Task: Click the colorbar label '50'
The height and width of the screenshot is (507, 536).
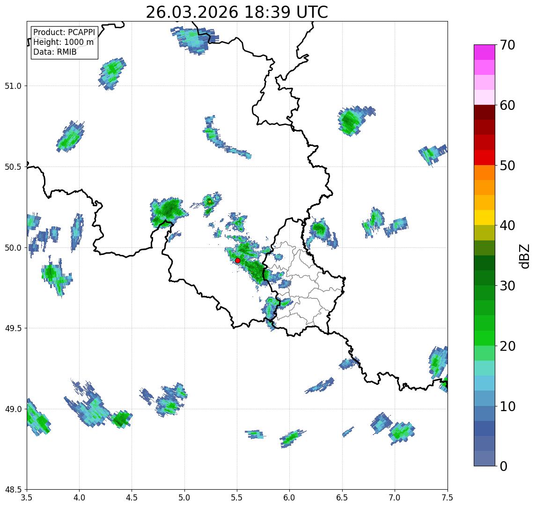Action: pyautogui.click(x=507, y=166)
